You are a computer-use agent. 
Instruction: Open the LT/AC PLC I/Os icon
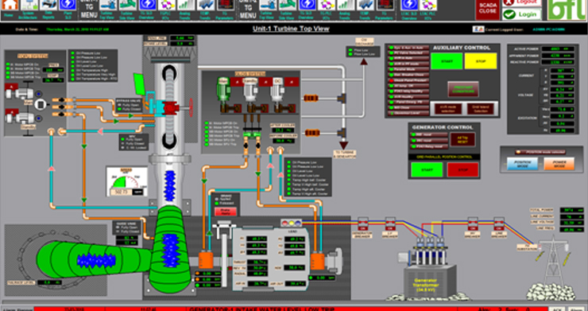pyautogui.click(x=428, y=6)
